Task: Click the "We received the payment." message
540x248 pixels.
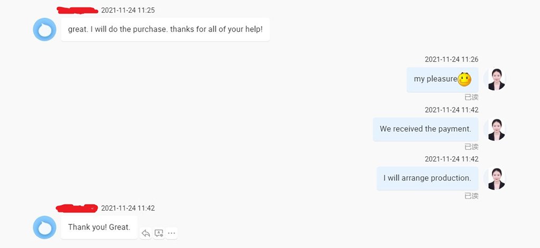Action: (x=425, y=129)
